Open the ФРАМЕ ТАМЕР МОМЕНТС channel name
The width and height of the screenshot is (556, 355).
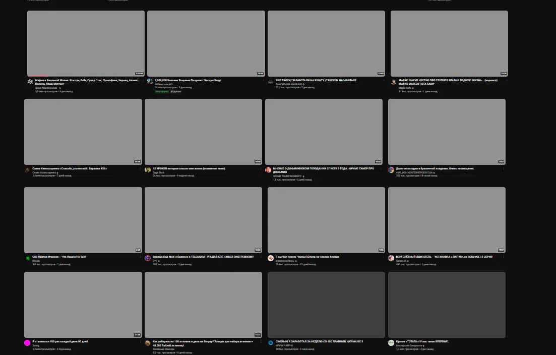pos(287,176)
